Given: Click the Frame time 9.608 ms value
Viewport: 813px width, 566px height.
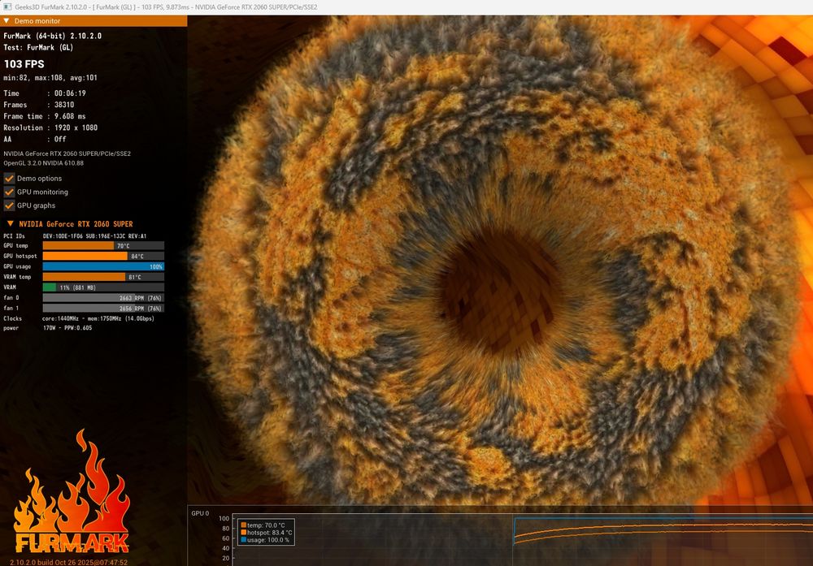Looking at the screenshot, I should point(70,116).
